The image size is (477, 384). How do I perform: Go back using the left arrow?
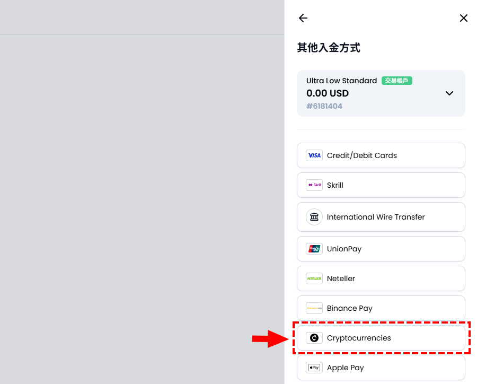pos(303,18)
